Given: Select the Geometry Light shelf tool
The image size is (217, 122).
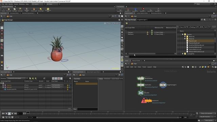Looking at the screenshot, I should click(27, 9).
